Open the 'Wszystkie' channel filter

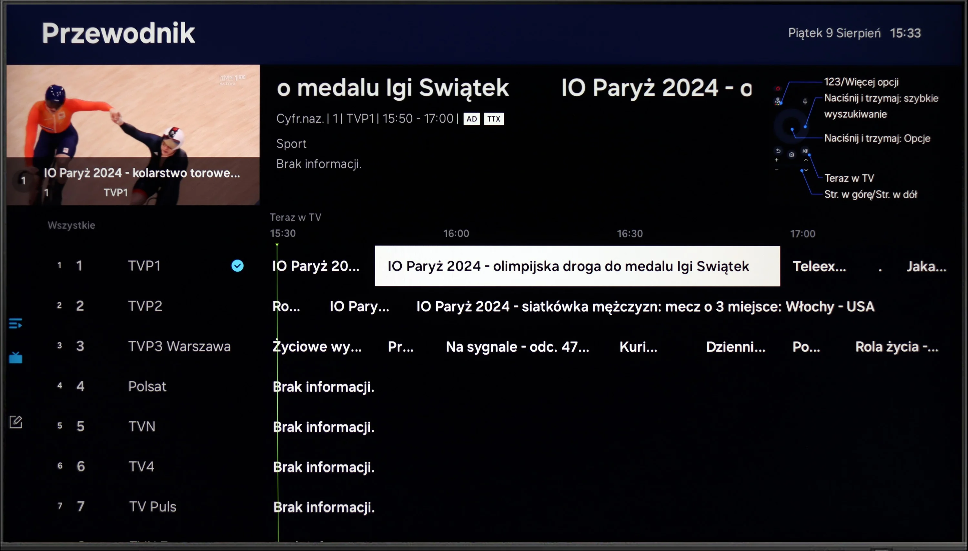pos(71,225)
